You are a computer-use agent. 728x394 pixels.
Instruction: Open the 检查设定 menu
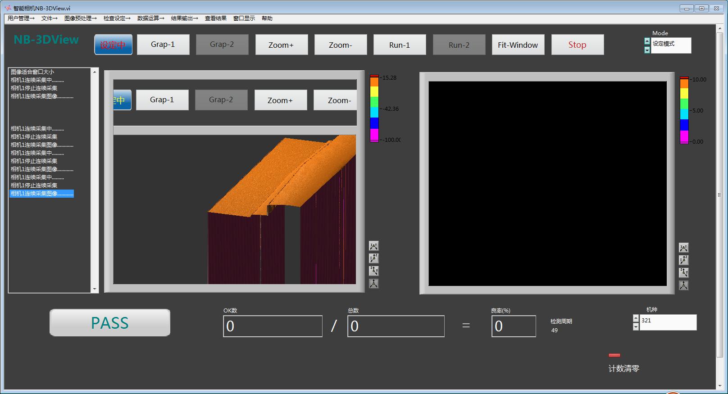(x=117, y=18)
